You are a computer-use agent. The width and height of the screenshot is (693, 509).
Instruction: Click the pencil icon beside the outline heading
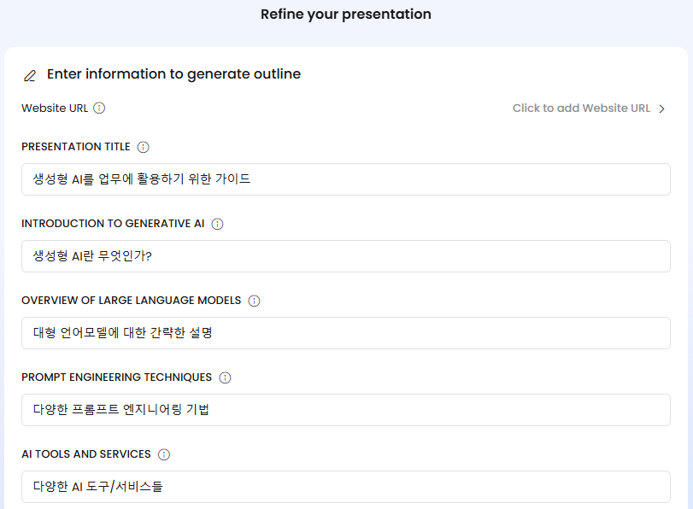point(30,75)
